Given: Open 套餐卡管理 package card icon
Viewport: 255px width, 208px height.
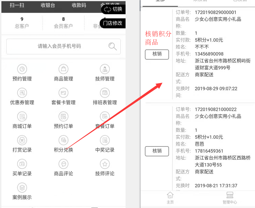Looking at the screenshot, I should pos(63,93).
